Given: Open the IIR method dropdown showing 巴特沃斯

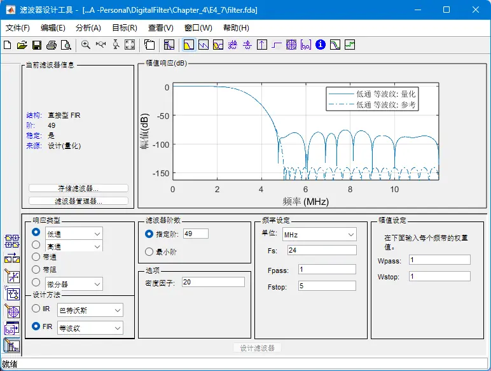Looking at the screenshot, I should pyautogui.click(x=90, y=310).
